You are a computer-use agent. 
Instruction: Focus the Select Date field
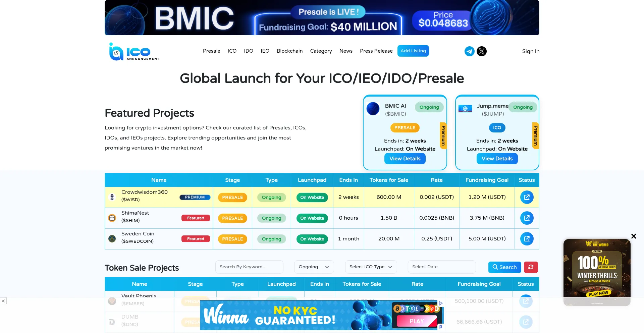[x=442, y=267]
